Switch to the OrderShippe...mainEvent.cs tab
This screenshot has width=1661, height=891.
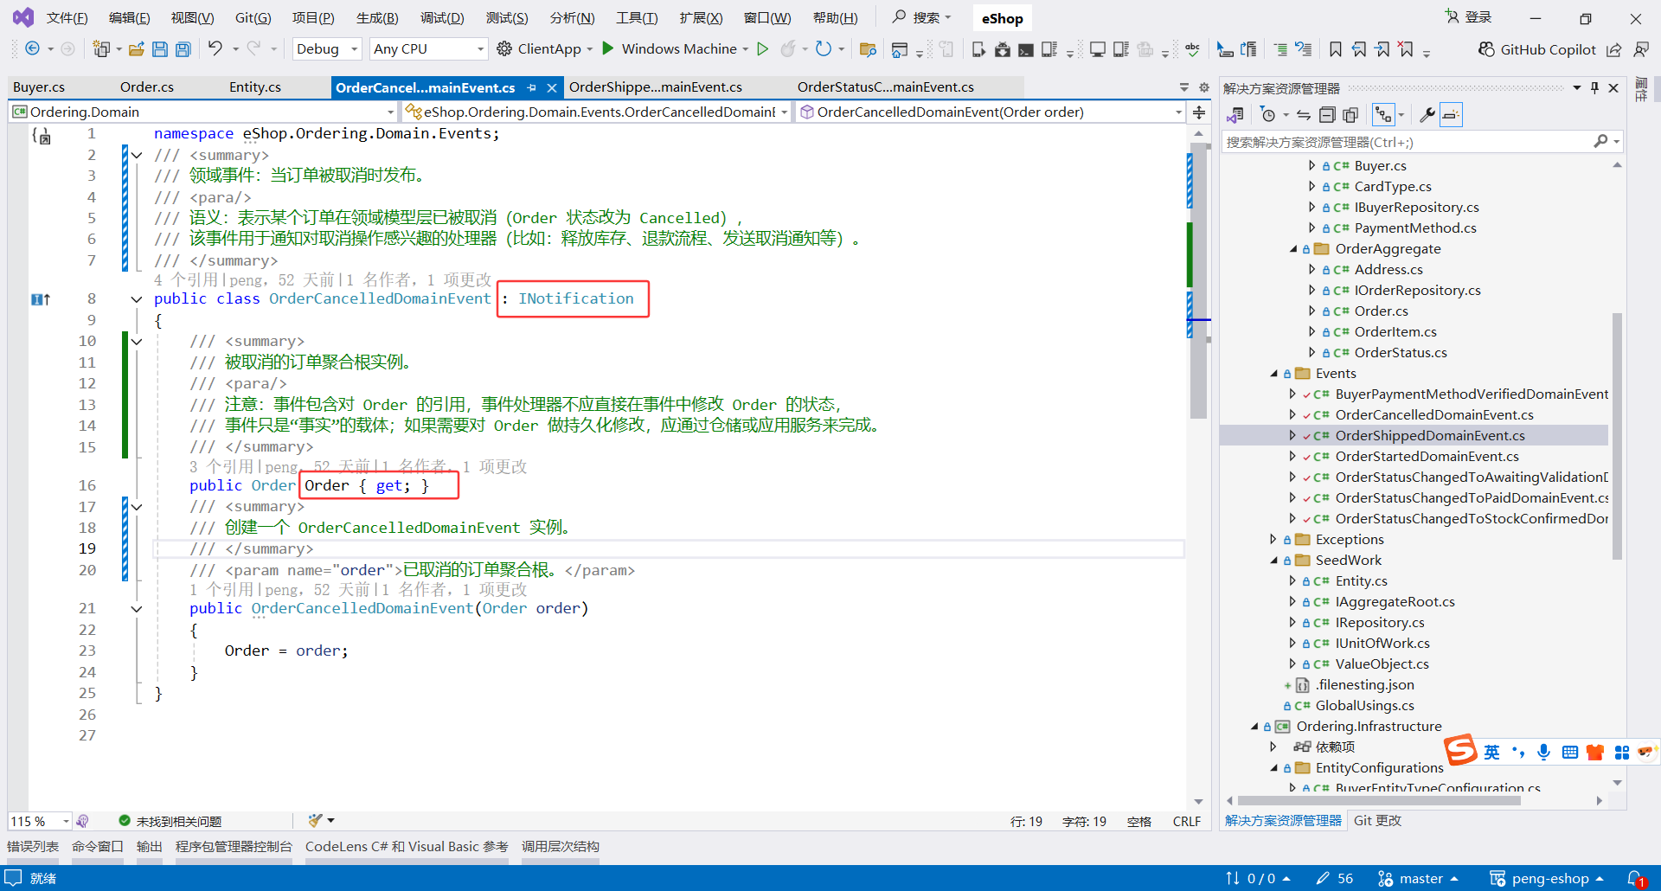(x=656, y=87)
